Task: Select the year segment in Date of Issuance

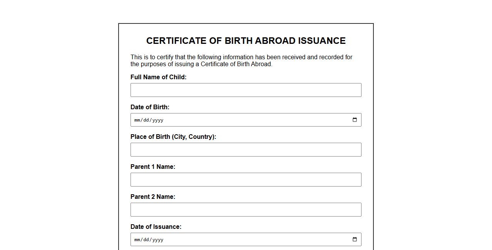Action: click(158, 240)
